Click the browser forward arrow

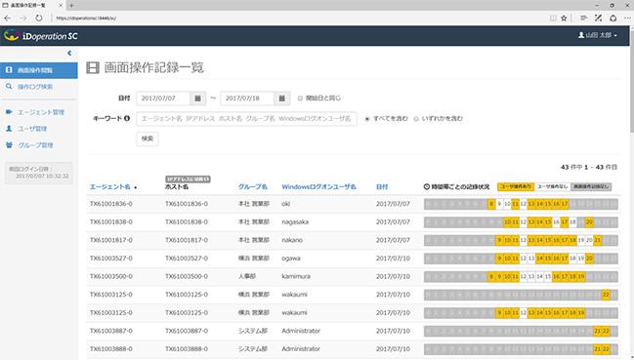pyautogui.click(x=23, y=19)
